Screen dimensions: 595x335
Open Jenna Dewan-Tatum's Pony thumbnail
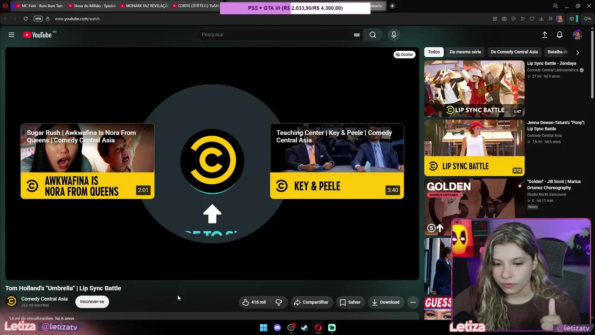(x=474, y=148)
